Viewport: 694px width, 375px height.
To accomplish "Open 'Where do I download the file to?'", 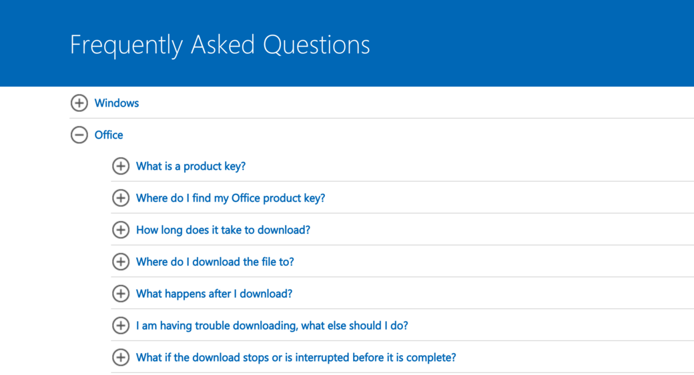I will 215,262.
